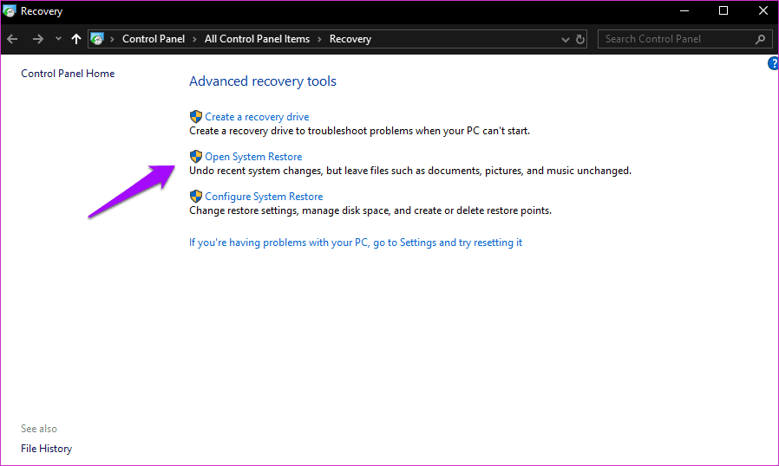779x466 pixels.
Task: Expand chevron after Control Panel breadcrumb
Action: point(194,39)
